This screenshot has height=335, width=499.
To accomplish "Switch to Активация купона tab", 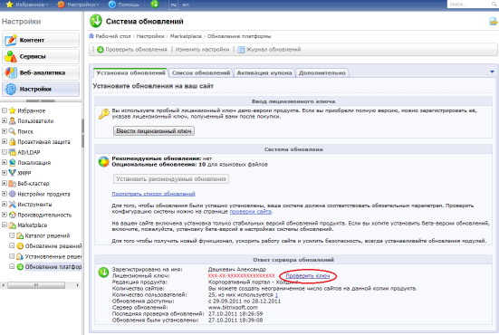I will (264, 72).
